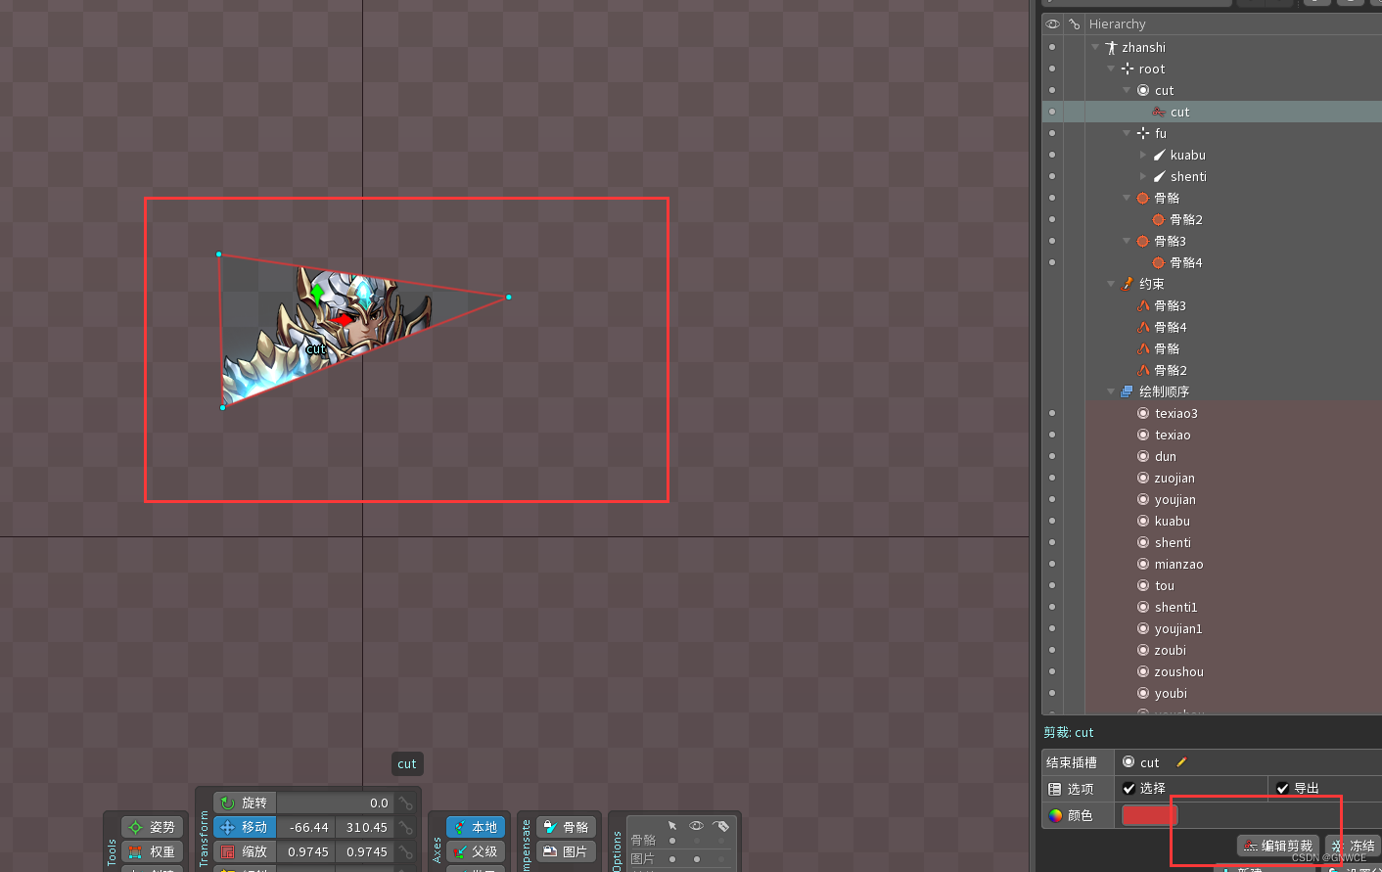Click the tag label icon in Options
This screenshot has width=1382, height=872.
tap(721, 825)
